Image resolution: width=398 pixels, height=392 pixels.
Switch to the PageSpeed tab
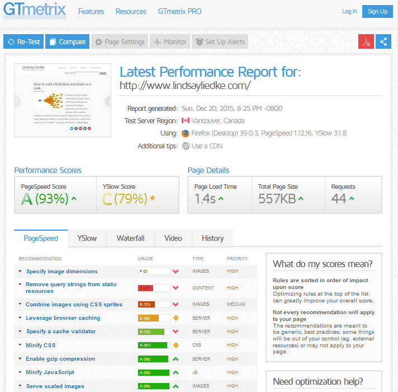[x=41, y=238]
